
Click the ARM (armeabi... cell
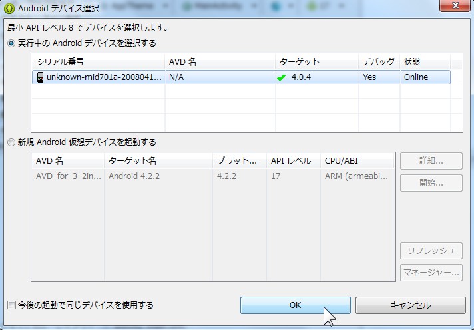click(x=357, y=176)
